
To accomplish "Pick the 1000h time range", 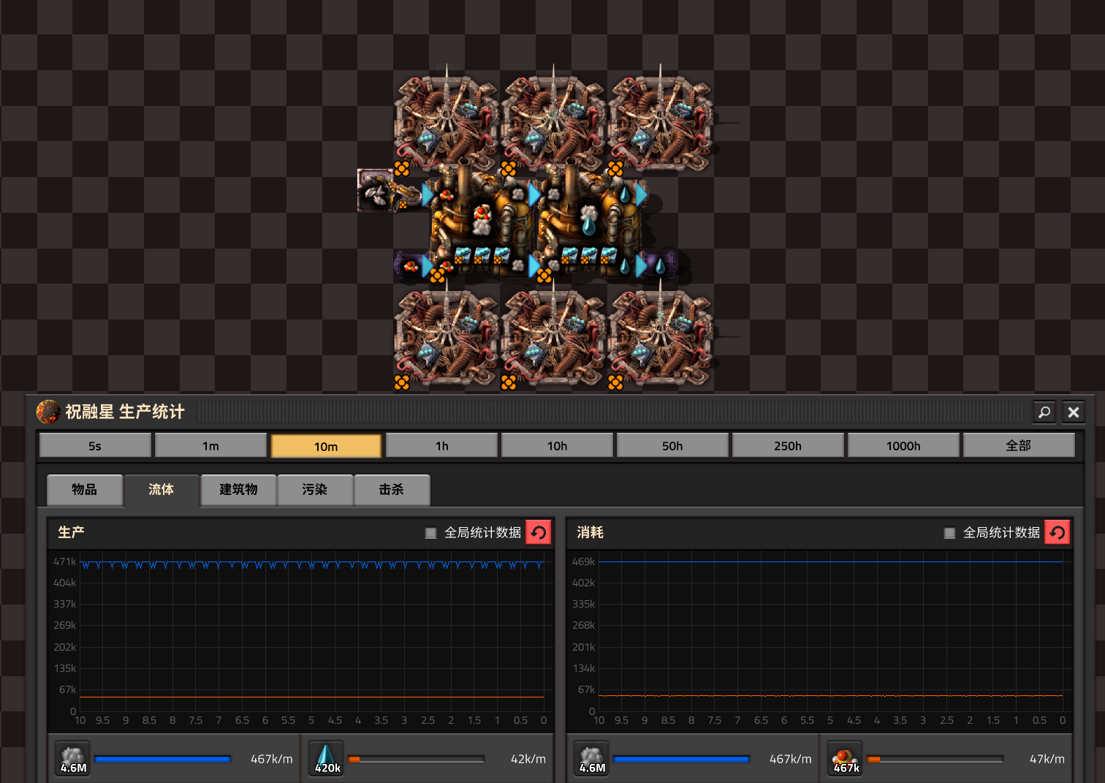I will point(903,445).
